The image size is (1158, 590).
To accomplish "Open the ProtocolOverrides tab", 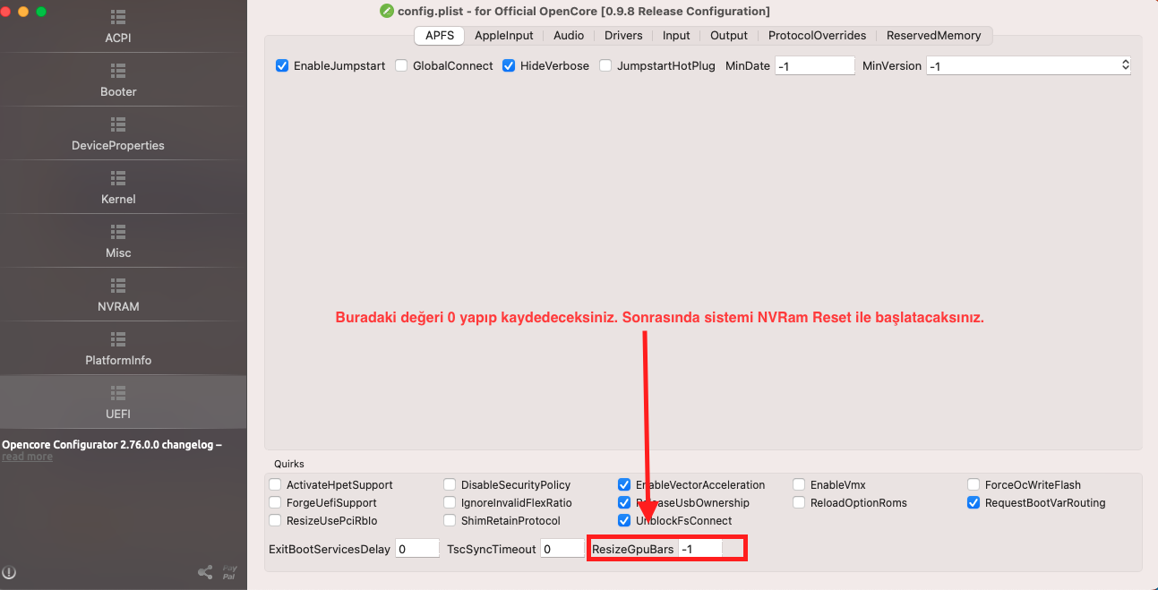I will [817, 36].
